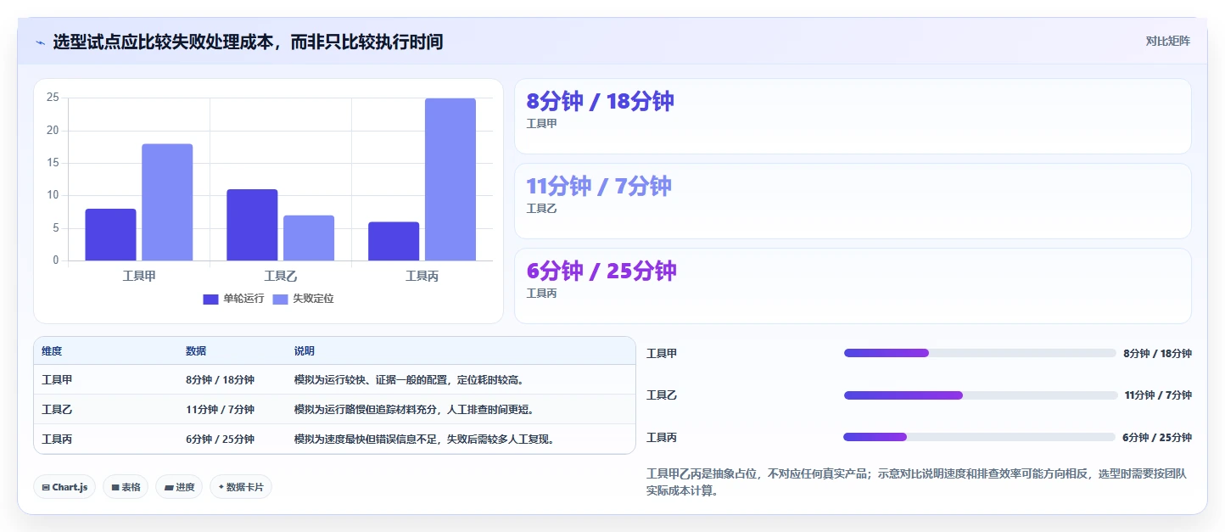Click the footnote starting 工具甲乙丙是抽象占位
The image size is (1225, 532).
(x=916, y=482)
